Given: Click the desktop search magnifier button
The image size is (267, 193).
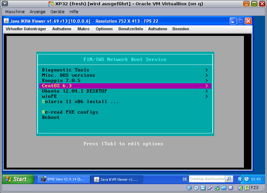Looking at the screenshot, I should pos(229,179).
